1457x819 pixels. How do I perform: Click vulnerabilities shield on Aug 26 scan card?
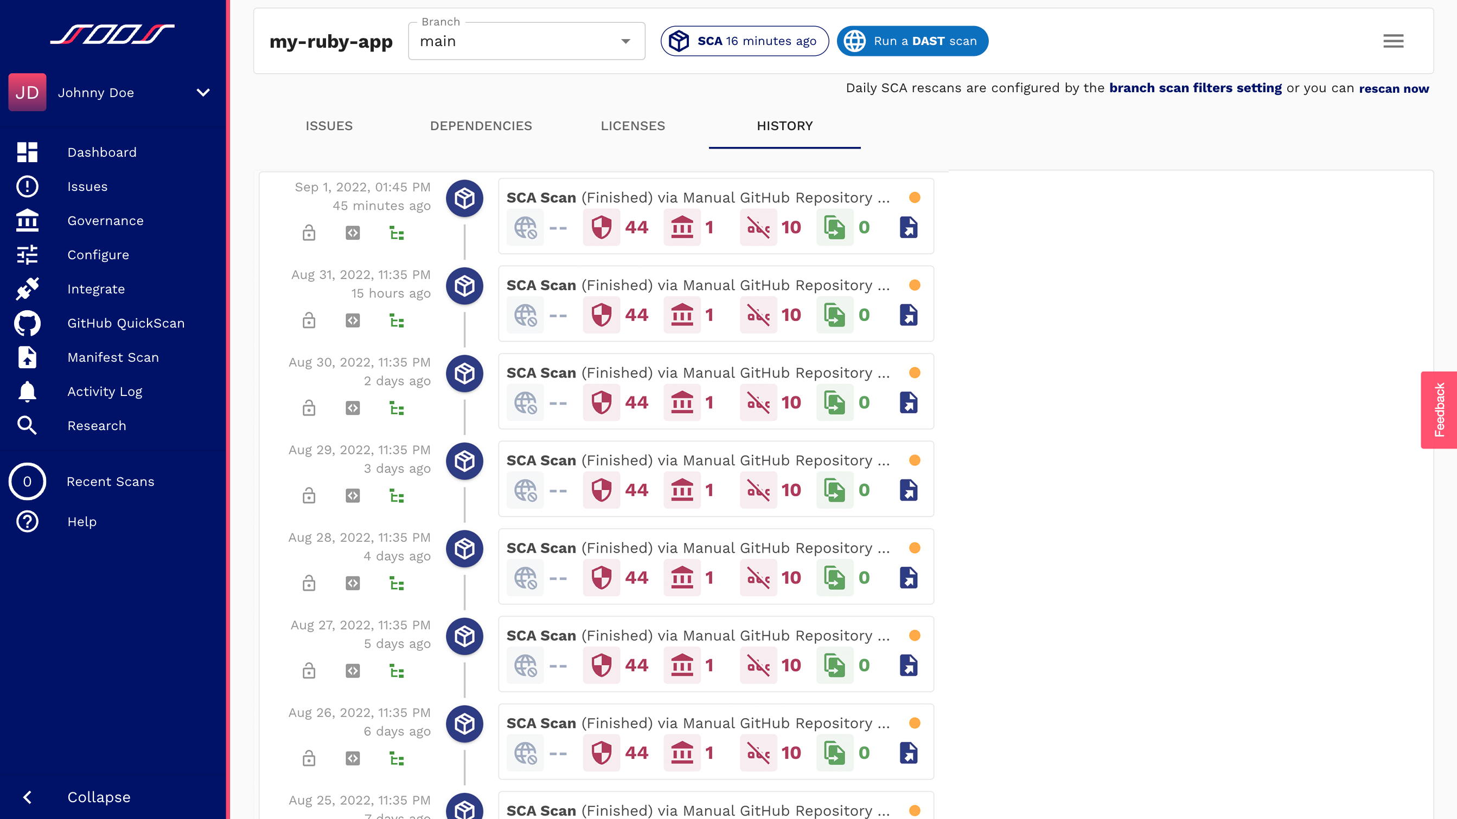tap(601, 753)
